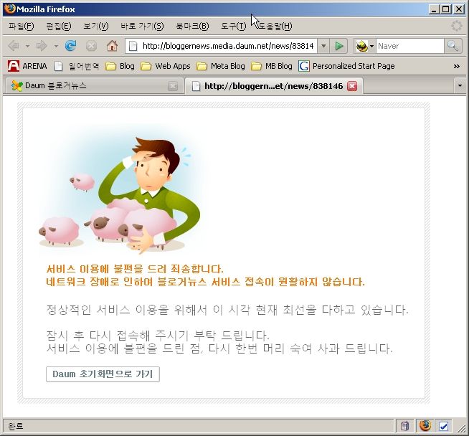The width and height of the screenshot is (469, 436).
Task: Open the Blog bookmark folder
Action: click(120, 66)
